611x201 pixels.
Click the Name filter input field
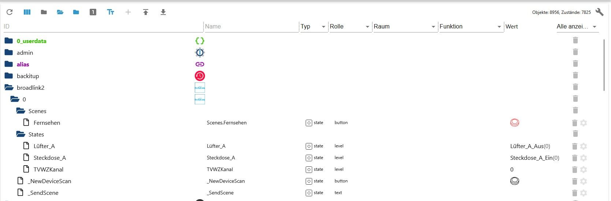[x=251, y=26]
